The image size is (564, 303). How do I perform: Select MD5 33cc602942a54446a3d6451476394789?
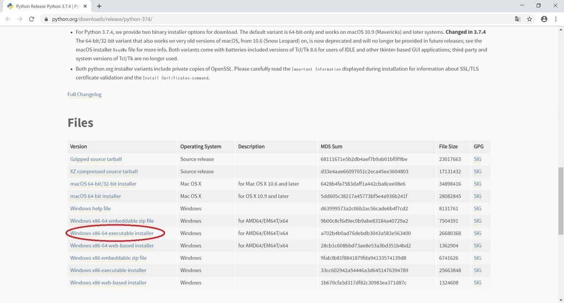(364, 271)
